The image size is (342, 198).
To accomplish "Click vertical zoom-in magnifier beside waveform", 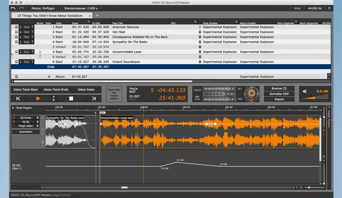I will 324,157.
